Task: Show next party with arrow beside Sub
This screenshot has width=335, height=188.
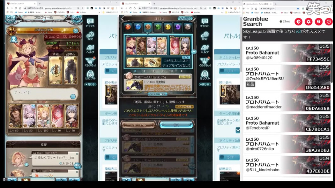Action: click(194, 52)
